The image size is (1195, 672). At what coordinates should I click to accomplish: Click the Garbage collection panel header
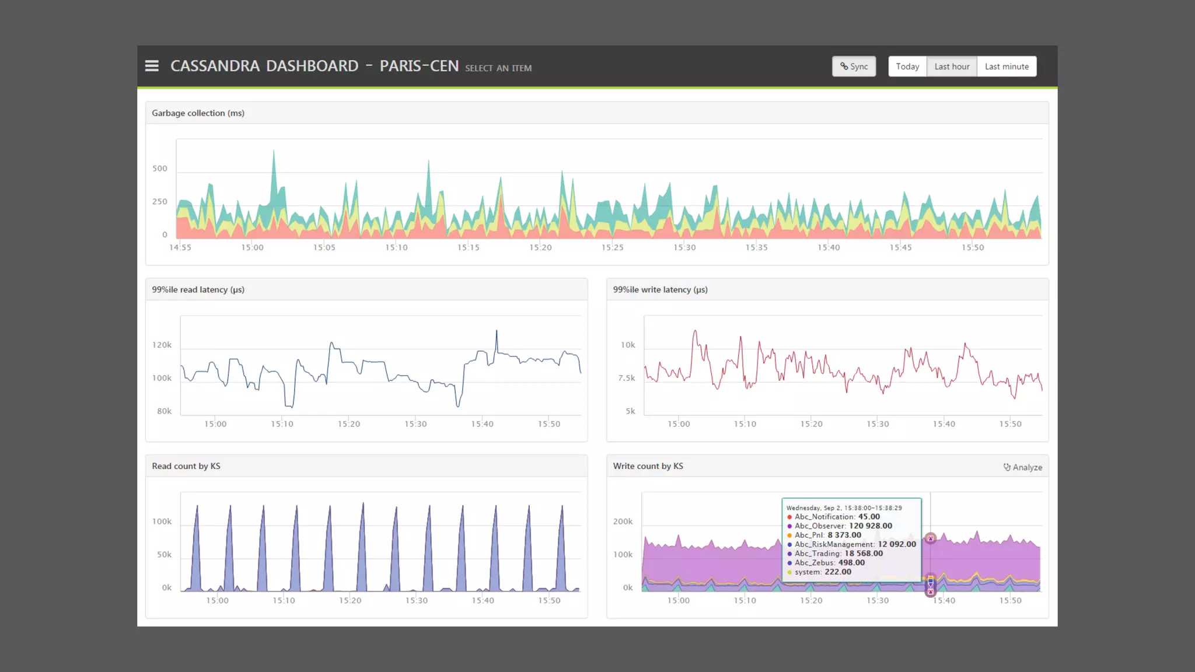point(198,113)
